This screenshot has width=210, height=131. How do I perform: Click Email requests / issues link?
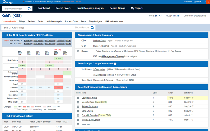[x=71, y=2]
